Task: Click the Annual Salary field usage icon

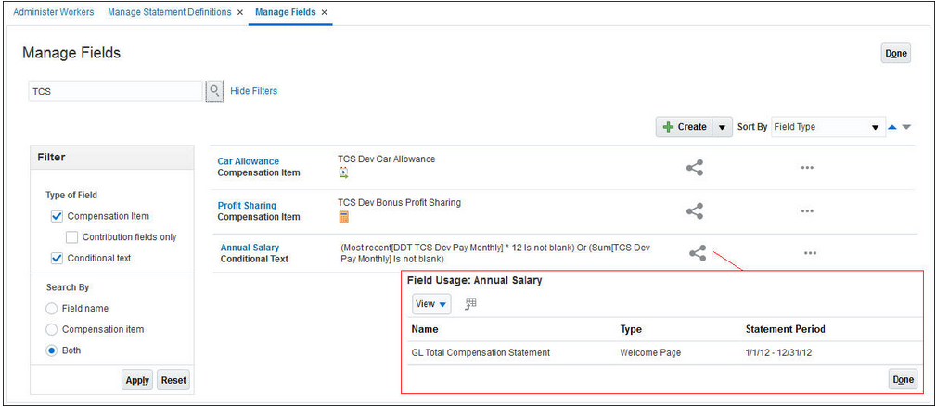Action: pyautogui.click(x=699, y=253)
